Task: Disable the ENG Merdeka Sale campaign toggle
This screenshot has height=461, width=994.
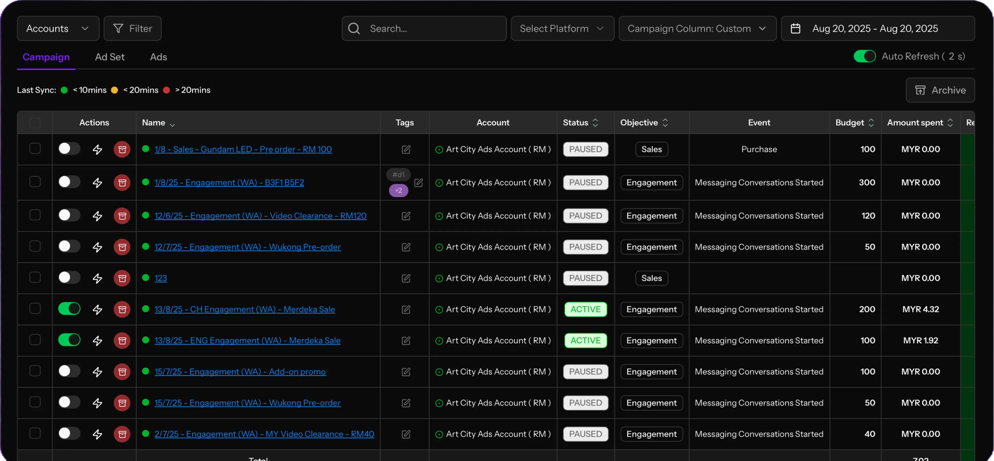Action: point(69,340)
